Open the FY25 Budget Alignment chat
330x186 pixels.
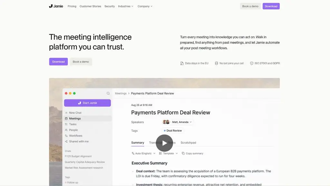tap(78, 156)
